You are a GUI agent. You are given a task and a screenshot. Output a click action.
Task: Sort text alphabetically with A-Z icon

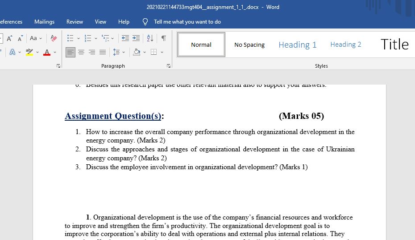pyautogui.click(x=150, y=38)
